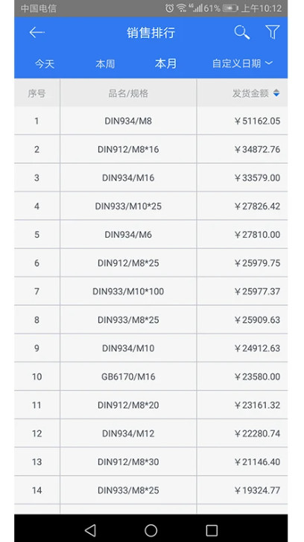This screenshot has height=542, width=304.
Task: Open the GB6170/M16 entry
Action: click(x=151, y=376)
